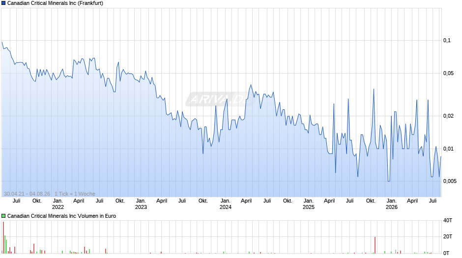Click the 20T volume axis label
The width and height of the screenshot is (462, 258).
coord(448,236)
